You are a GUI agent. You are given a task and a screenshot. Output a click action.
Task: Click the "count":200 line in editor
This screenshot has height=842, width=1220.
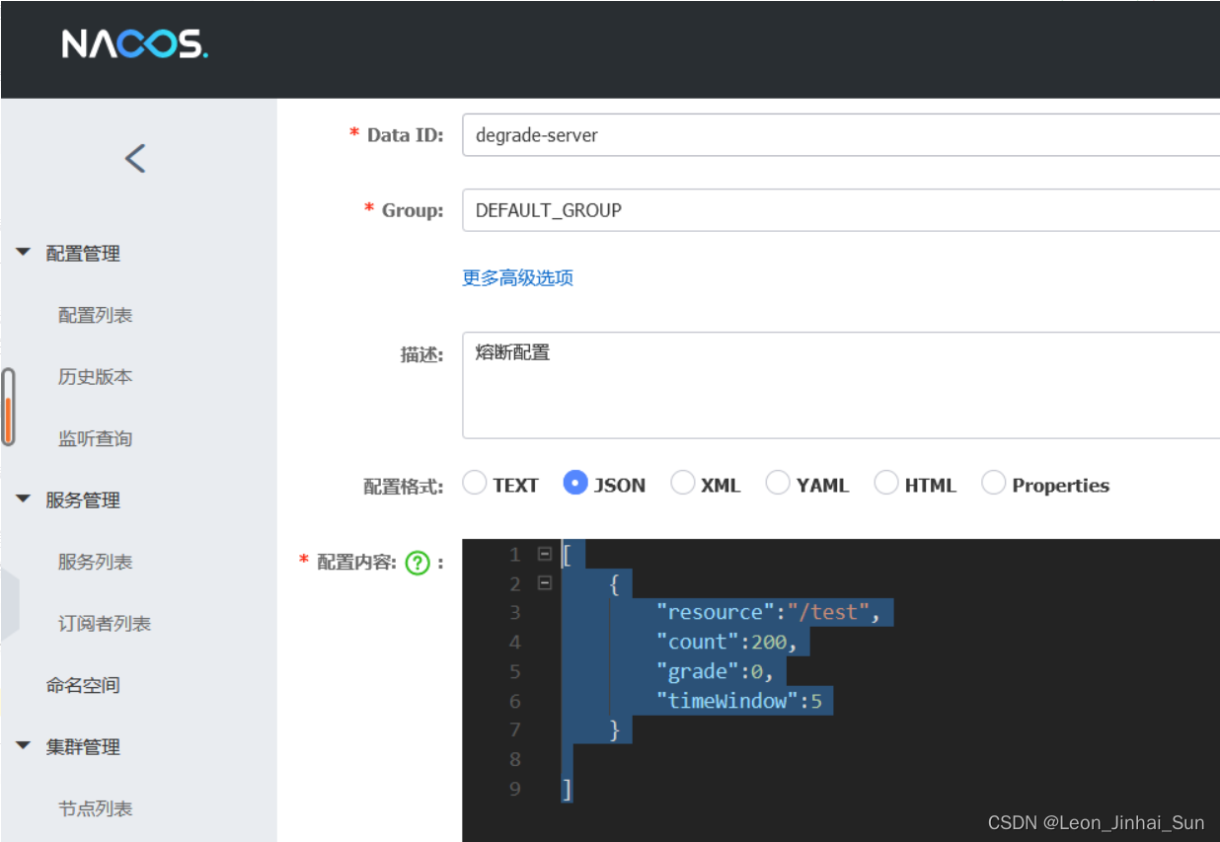(x=726, y=643)
